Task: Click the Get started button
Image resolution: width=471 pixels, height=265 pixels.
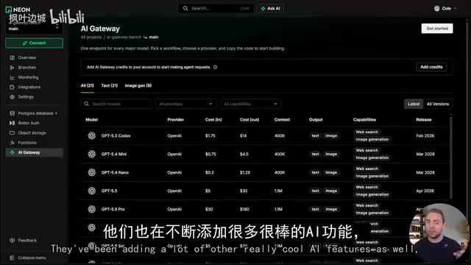Action: 437,29
